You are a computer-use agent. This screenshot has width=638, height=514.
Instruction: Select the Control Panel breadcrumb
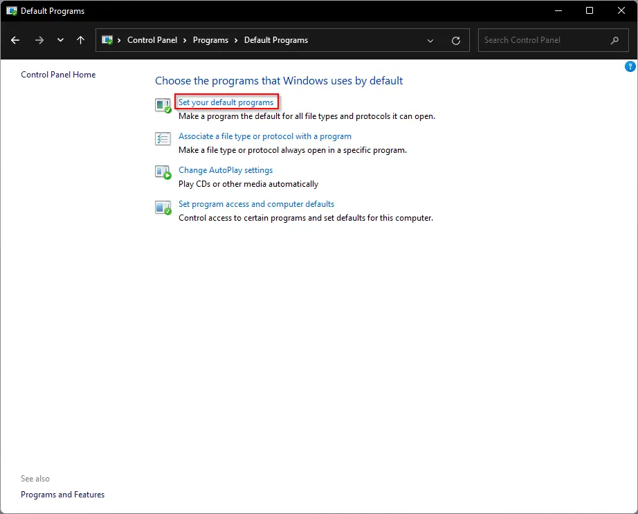pos(152,40)
